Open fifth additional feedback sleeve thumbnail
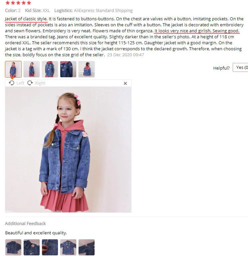The image size is (248, 259). tap(87, 247)
